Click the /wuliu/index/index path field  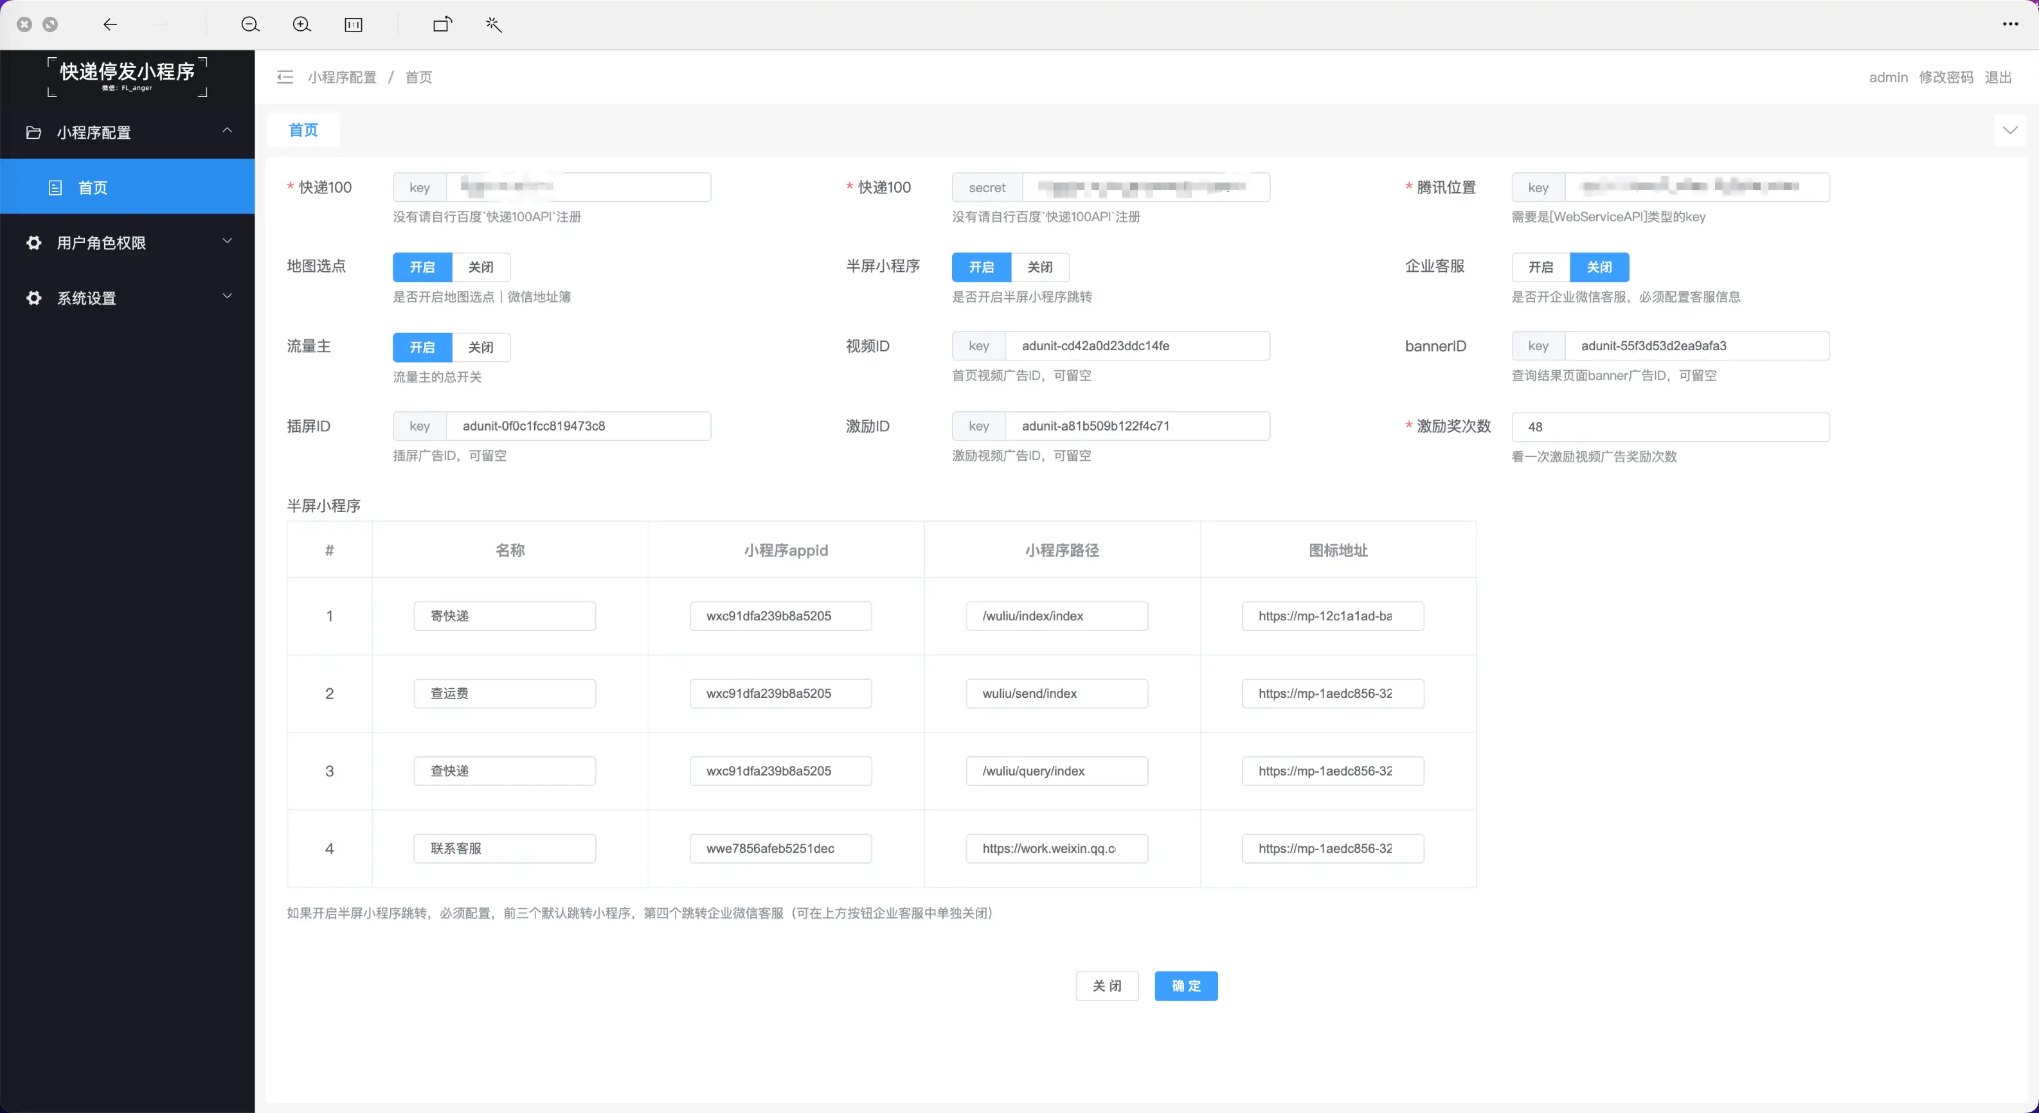1057,616
